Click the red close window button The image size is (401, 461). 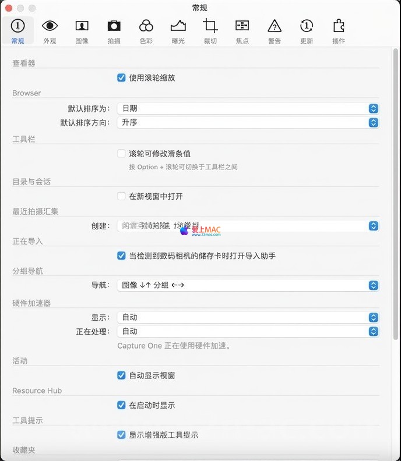(8, 8)
